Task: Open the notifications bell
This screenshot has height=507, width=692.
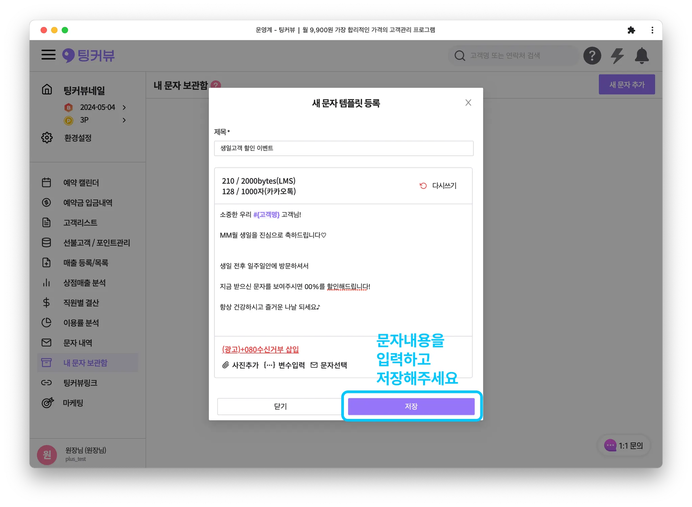Action: (x=641, y=56)
